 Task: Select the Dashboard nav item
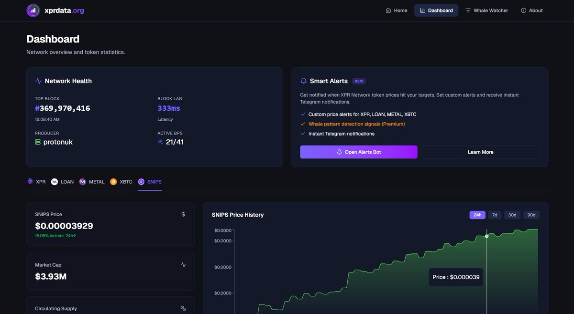tap(436, 10)
